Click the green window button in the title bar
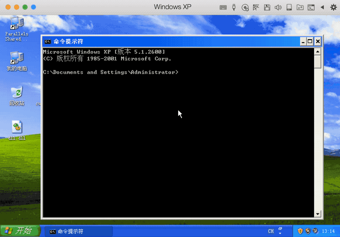The height and width of the screenshot is (237, 340). coord(25,7)
